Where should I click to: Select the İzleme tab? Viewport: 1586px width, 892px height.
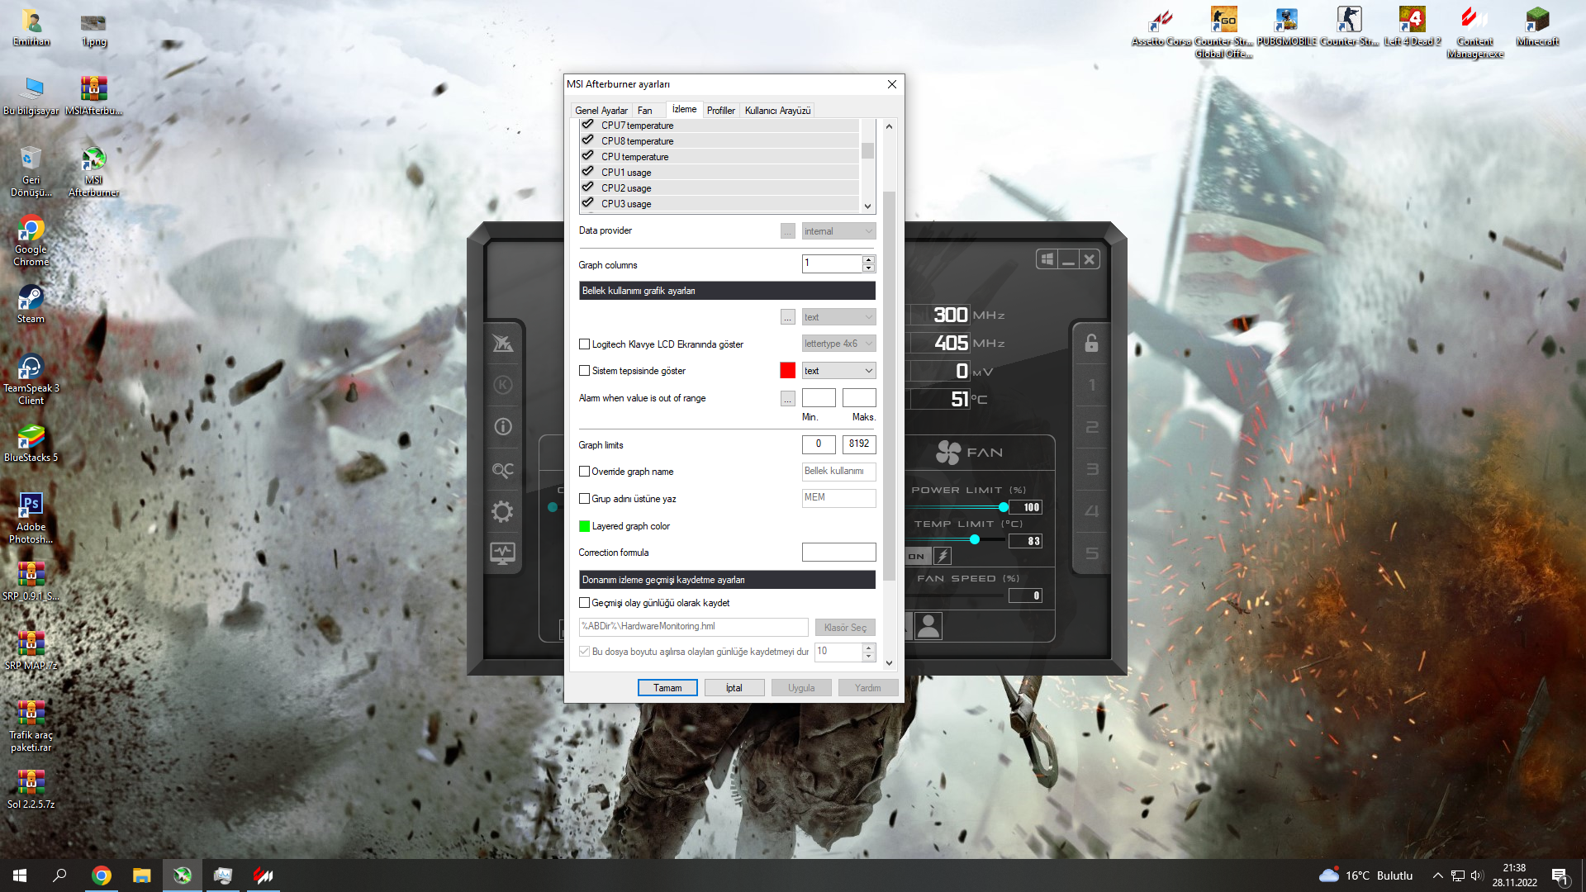684,109
